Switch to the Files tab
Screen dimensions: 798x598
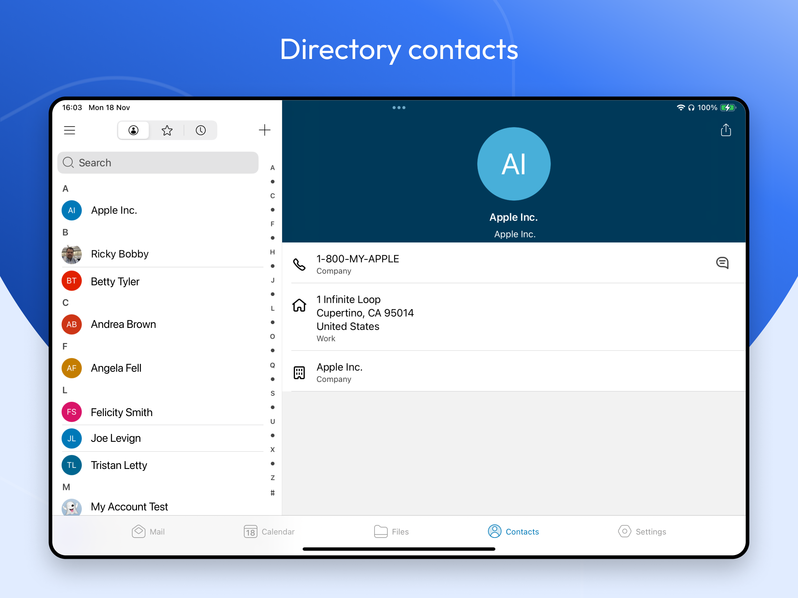[x=391, y=531]
